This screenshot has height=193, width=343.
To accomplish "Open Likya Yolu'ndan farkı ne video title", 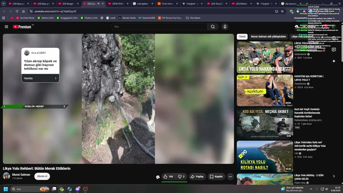I will pos(310,146).
